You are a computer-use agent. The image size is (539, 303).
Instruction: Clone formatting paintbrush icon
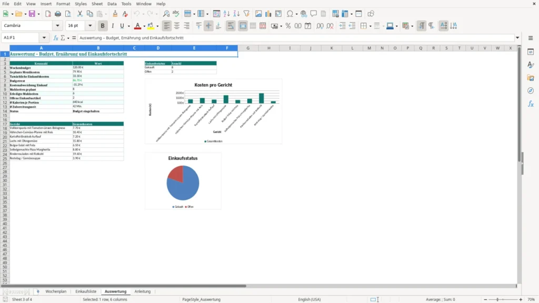tap(115, 14)
